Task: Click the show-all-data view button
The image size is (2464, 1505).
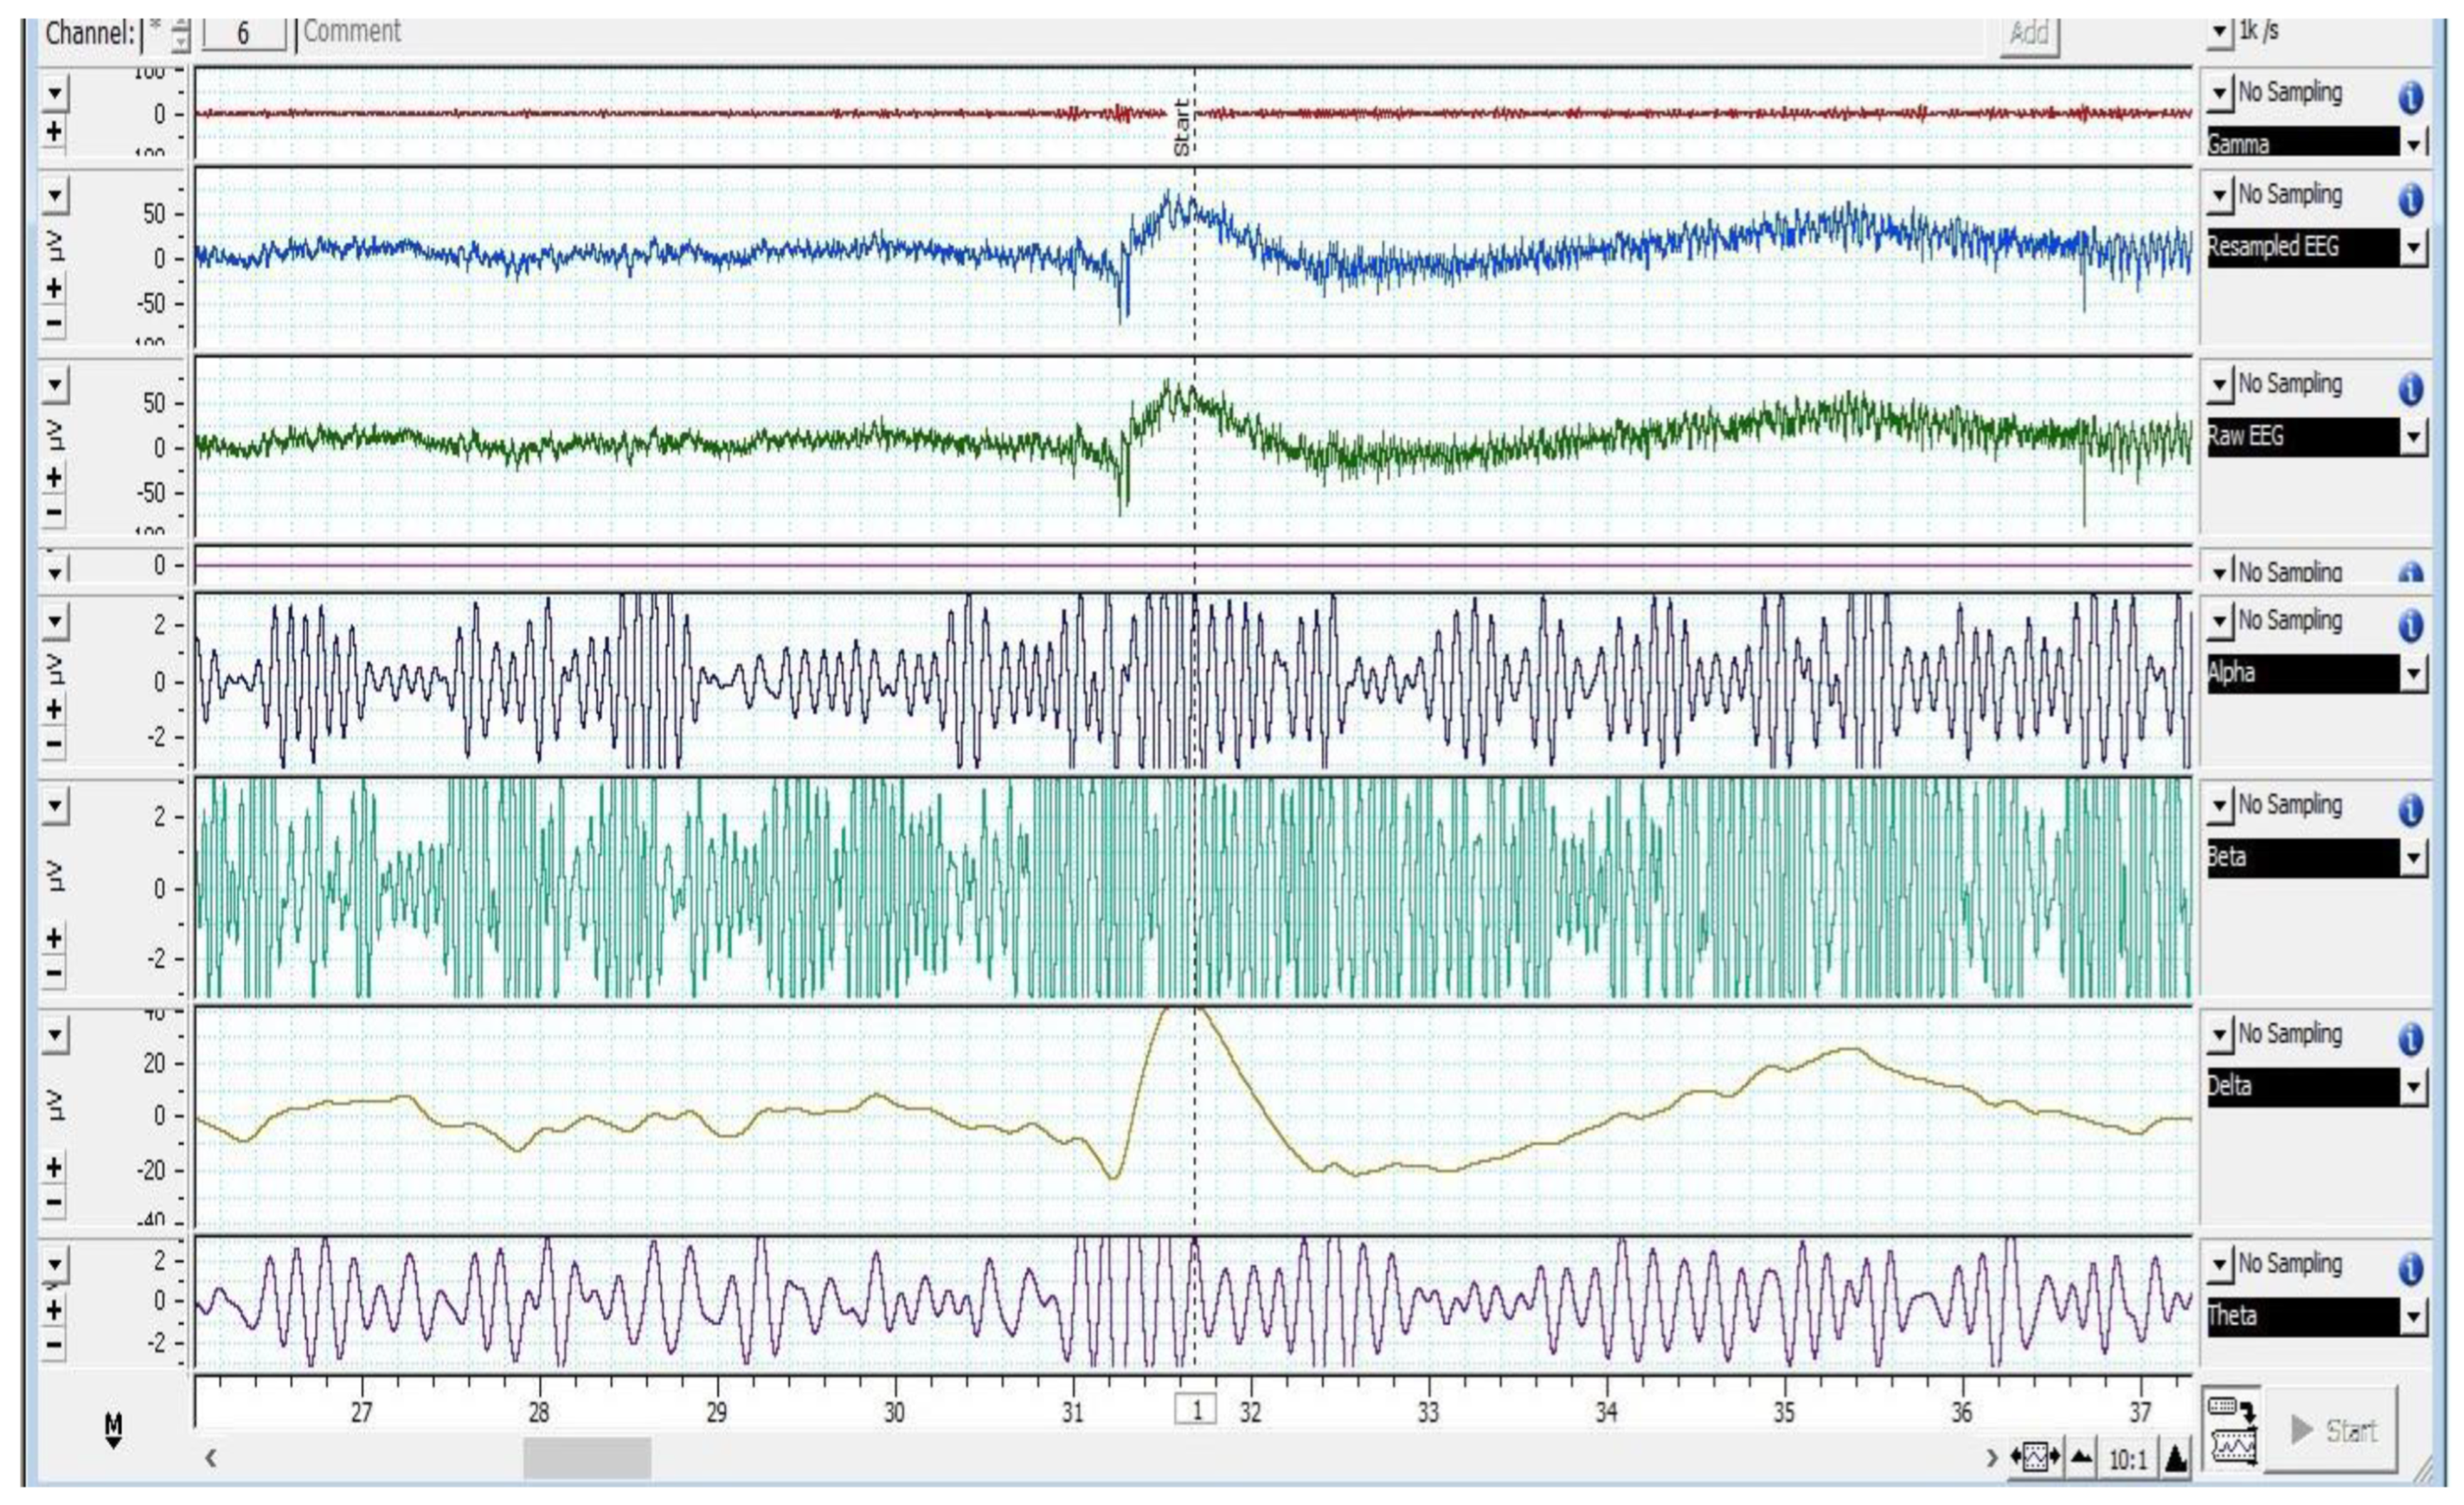Action: coord(2036,1459)
